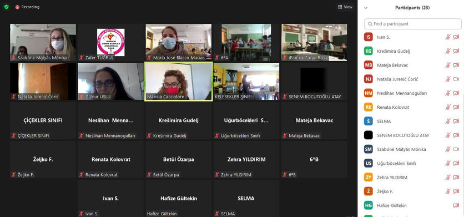
Task: Click name Renata Kolovrat in participants list
Action: click(393, 107)
